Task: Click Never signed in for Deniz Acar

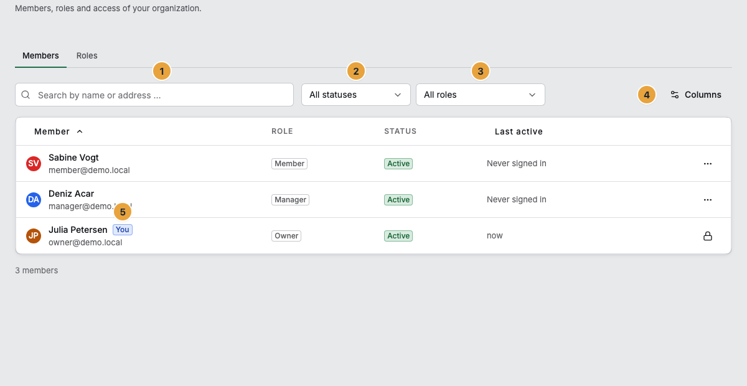Action: (517, 200)
